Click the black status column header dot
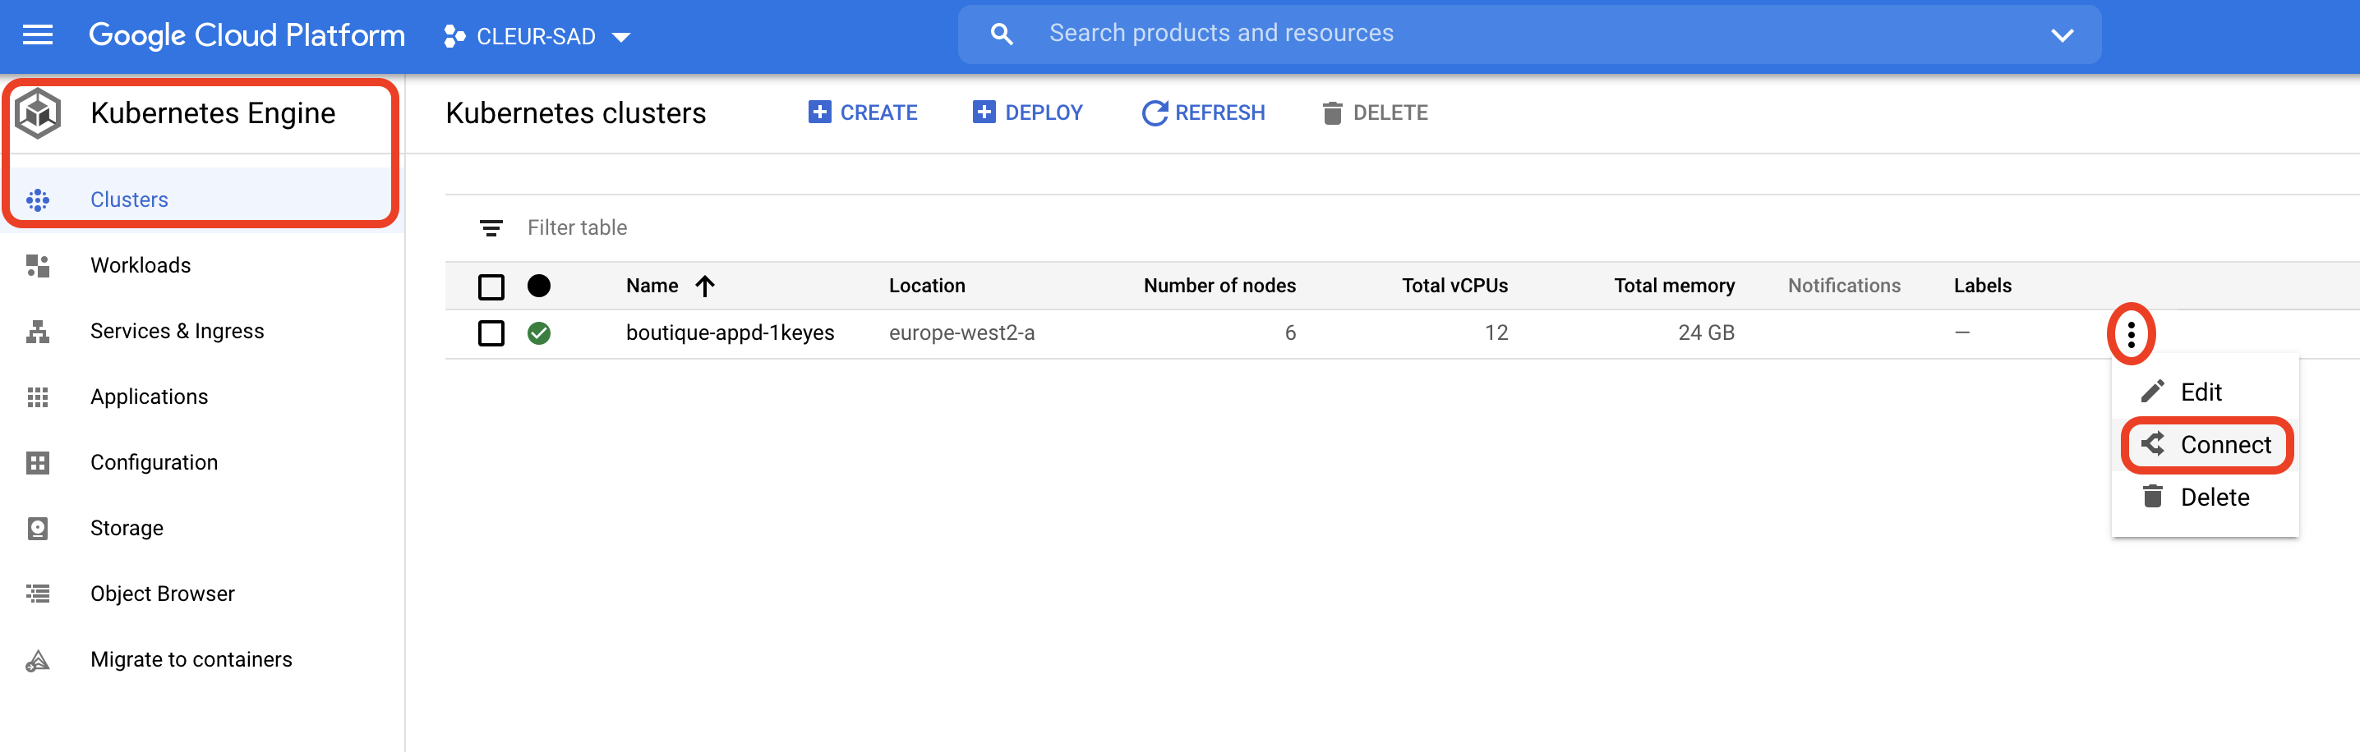This screenshot has height=752, width=2360. tap(539, 286)
